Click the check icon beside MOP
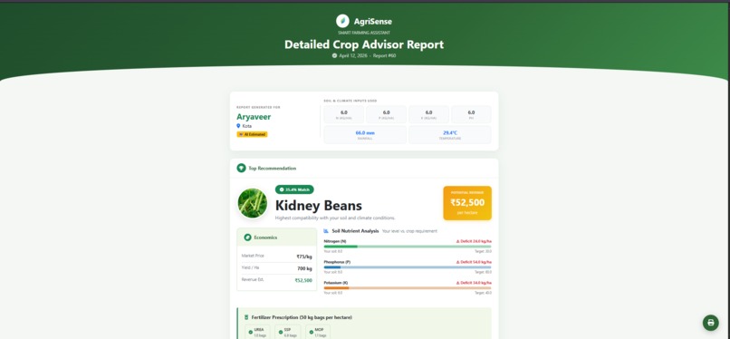The height and width of the screenshot is (339, 730). [311, 332]
